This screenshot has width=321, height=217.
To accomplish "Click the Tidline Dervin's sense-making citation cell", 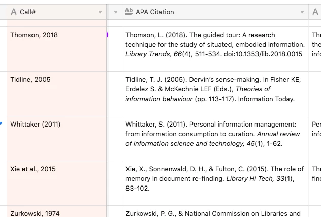I will pyautogui.click(x=215, y=94).
